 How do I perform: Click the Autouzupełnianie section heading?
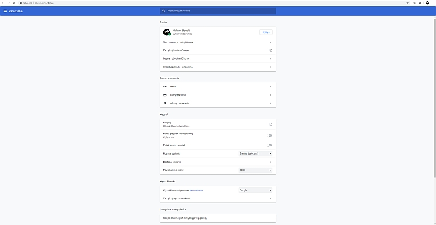click(x=169, y=78)
